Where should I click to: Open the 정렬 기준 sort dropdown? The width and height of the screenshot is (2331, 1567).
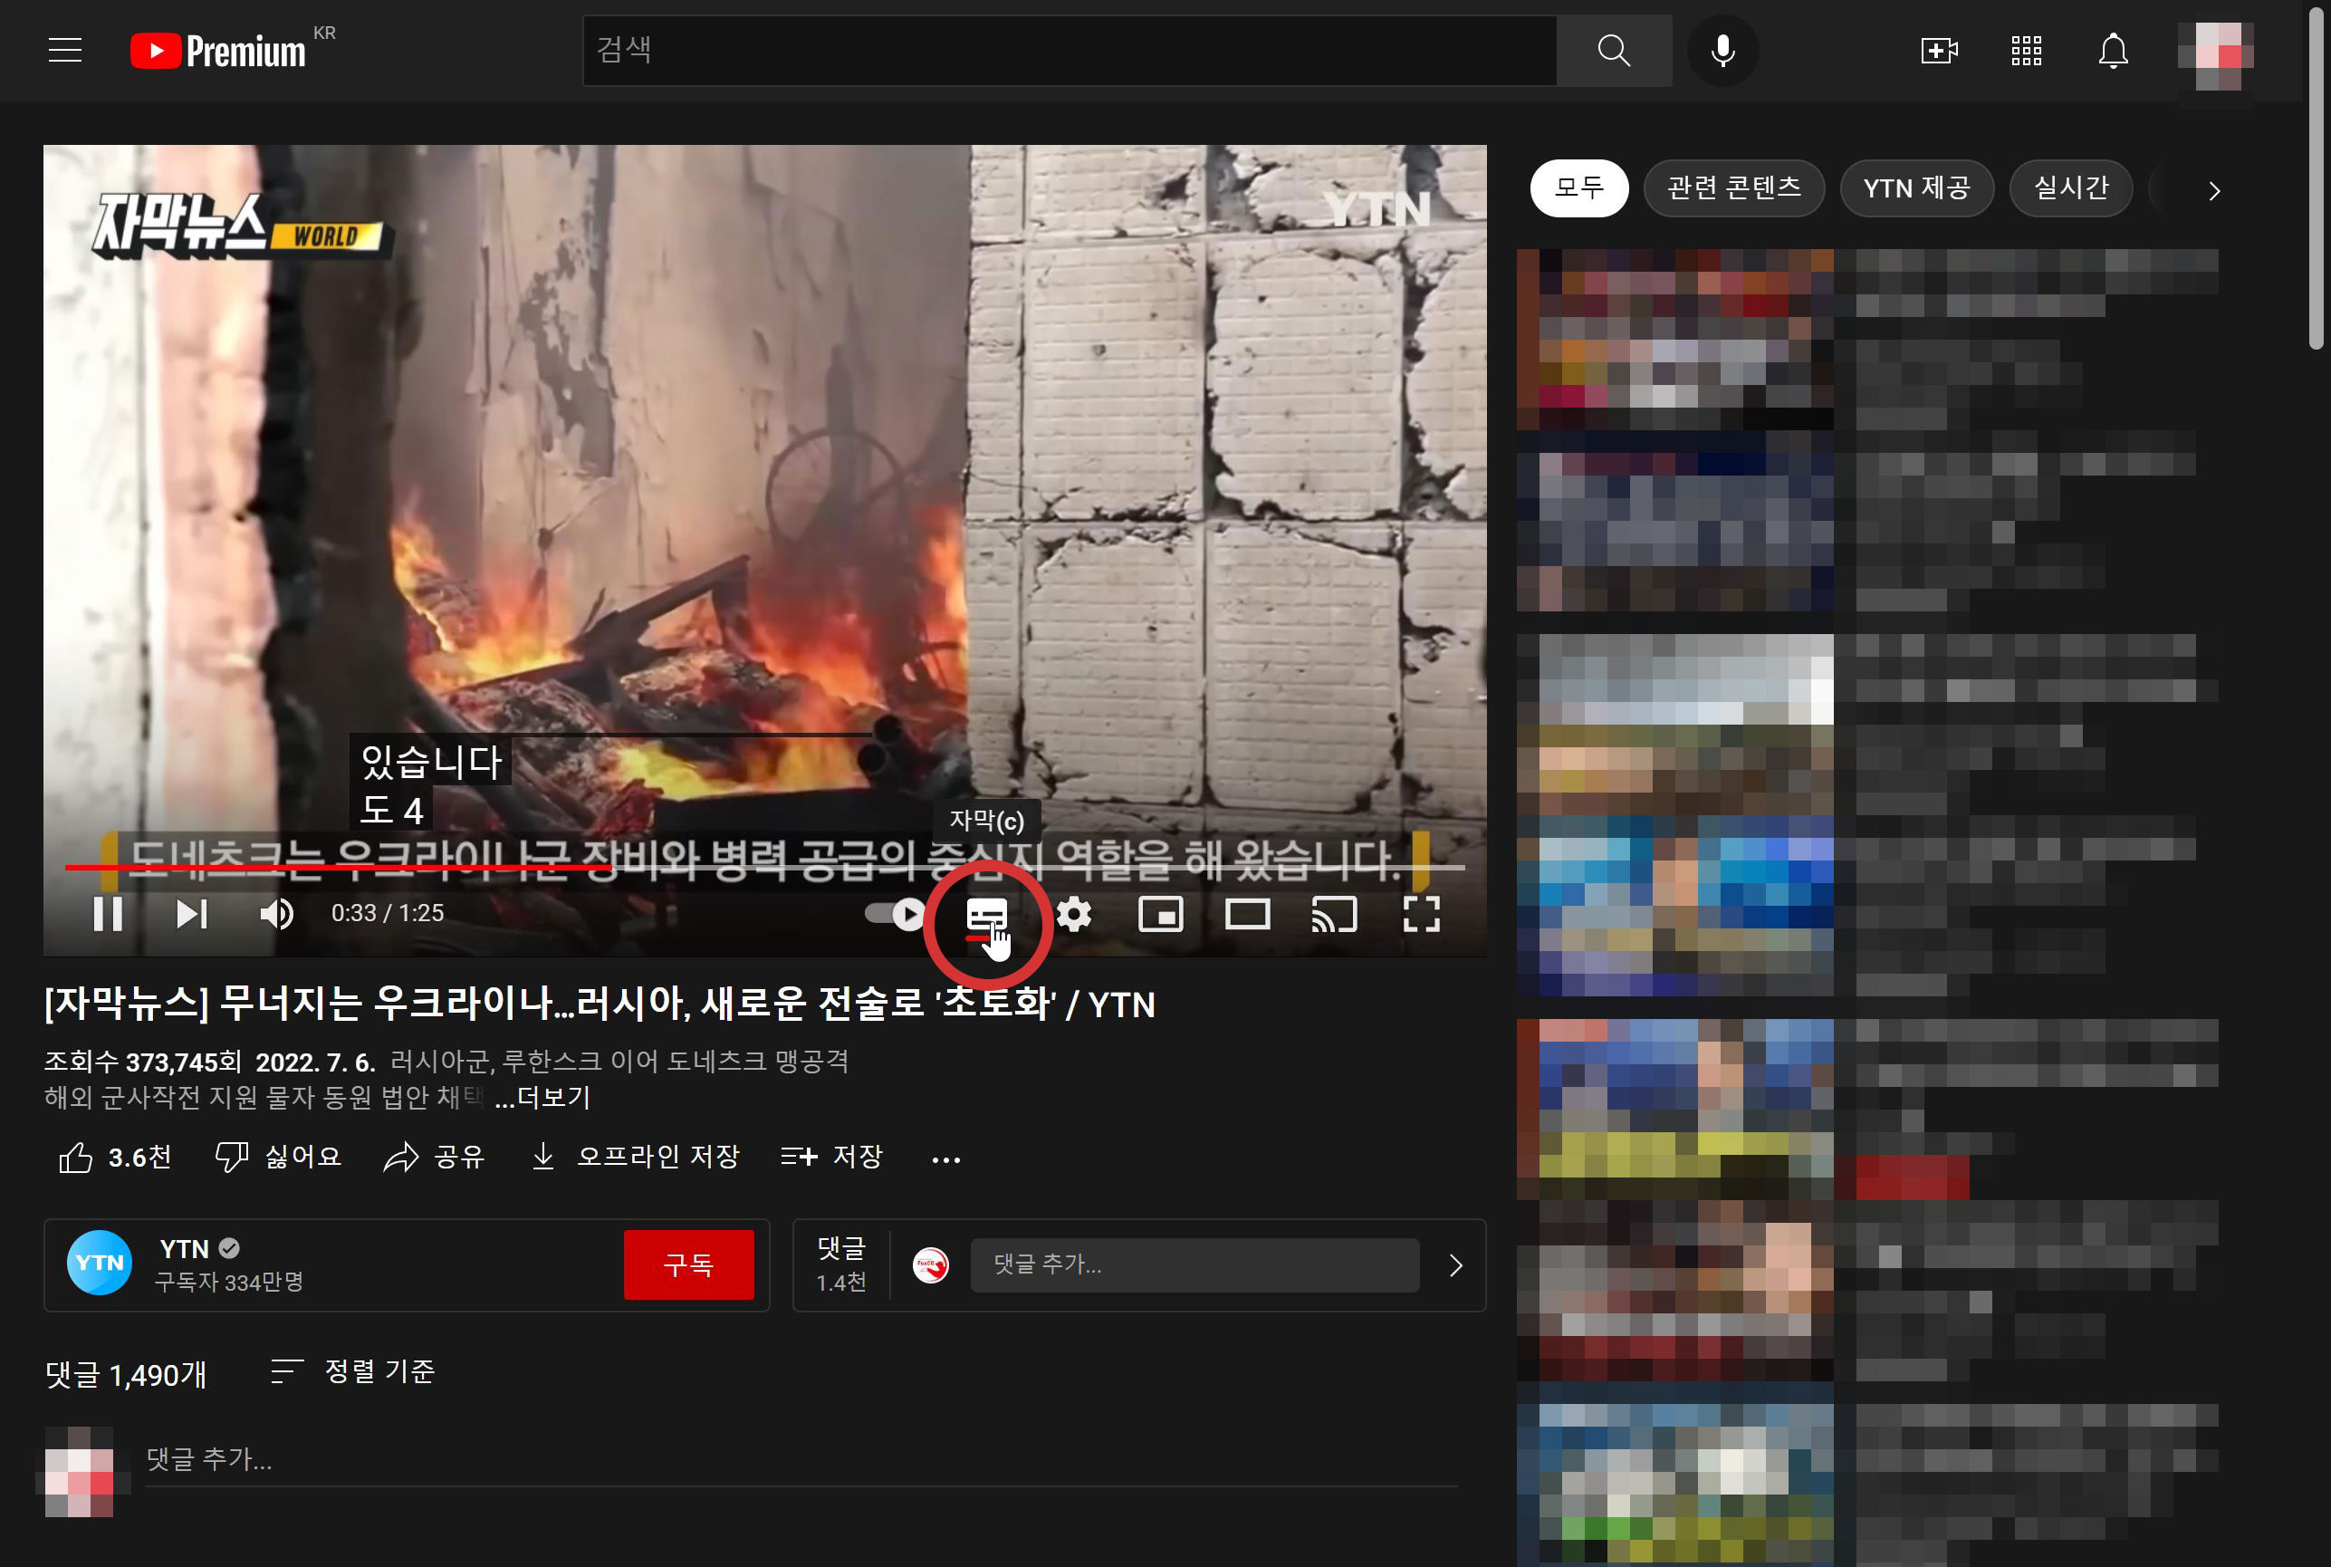click(354, 1371)
